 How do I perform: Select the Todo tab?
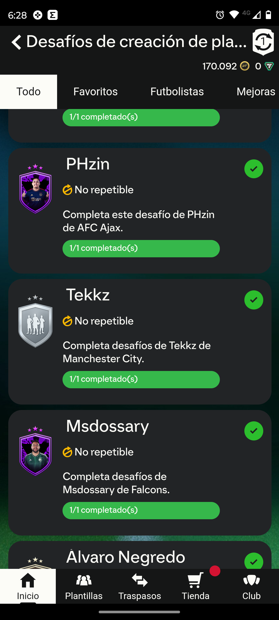click(28, 92)
